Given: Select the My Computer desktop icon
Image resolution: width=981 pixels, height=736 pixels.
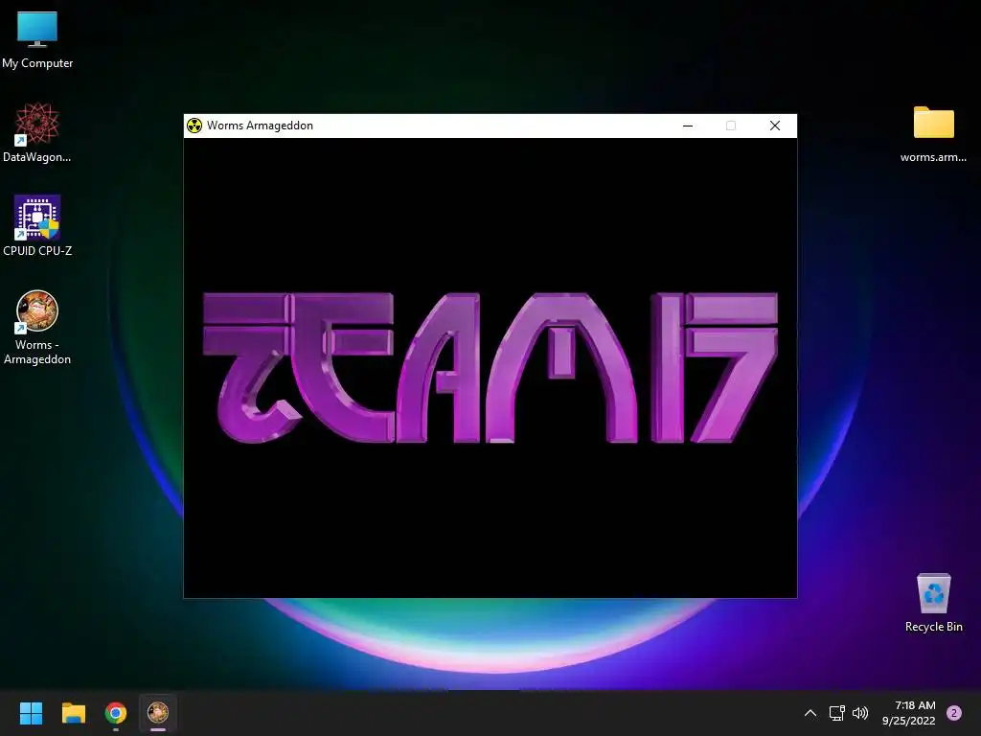Looking at the screenshot, I should click(x=37, y=39).
